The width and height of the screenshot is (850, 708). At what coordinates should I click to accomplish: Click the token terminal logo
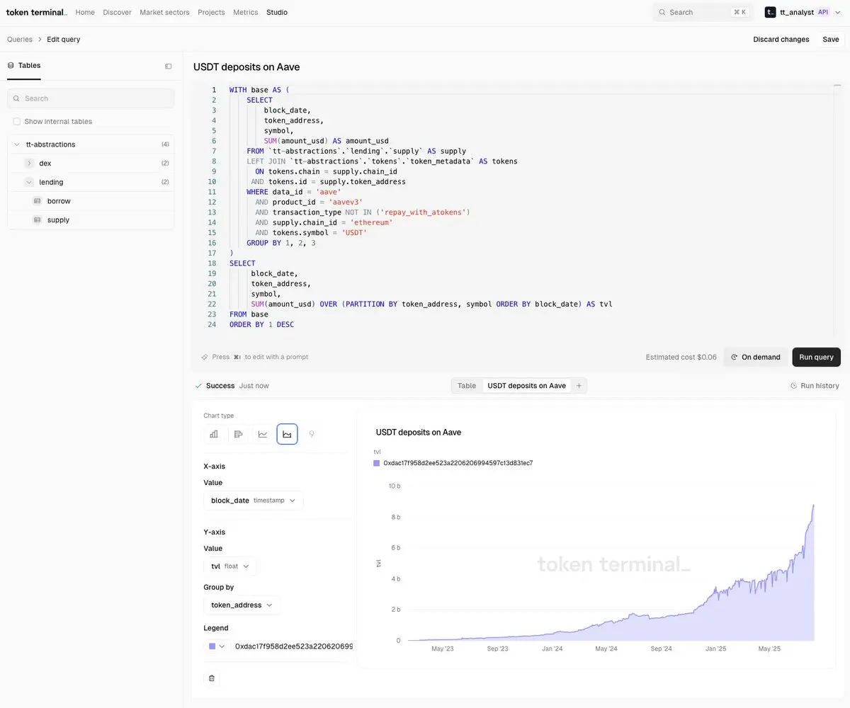click(36, 12)
